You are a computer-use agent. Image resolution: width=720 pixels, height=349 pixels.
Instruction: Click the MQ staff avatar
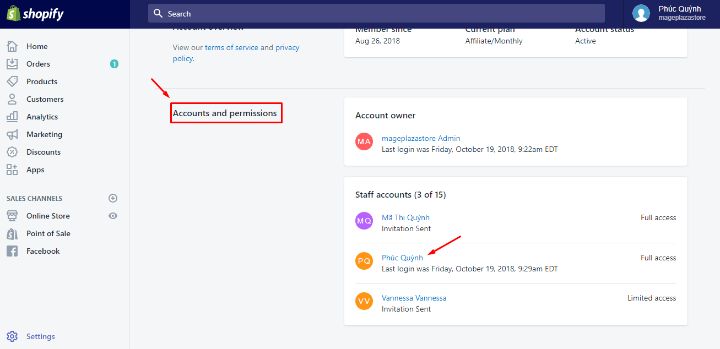(364, 221)
